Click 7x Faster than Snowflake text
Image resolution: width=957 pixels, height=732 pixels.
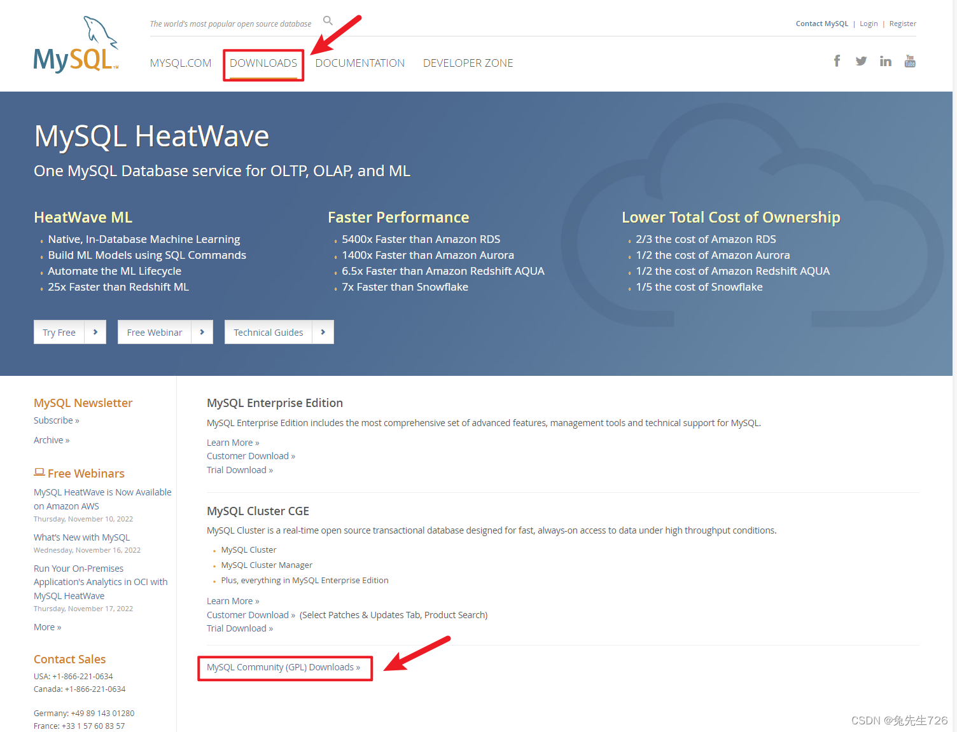click(x=405, y=287)
